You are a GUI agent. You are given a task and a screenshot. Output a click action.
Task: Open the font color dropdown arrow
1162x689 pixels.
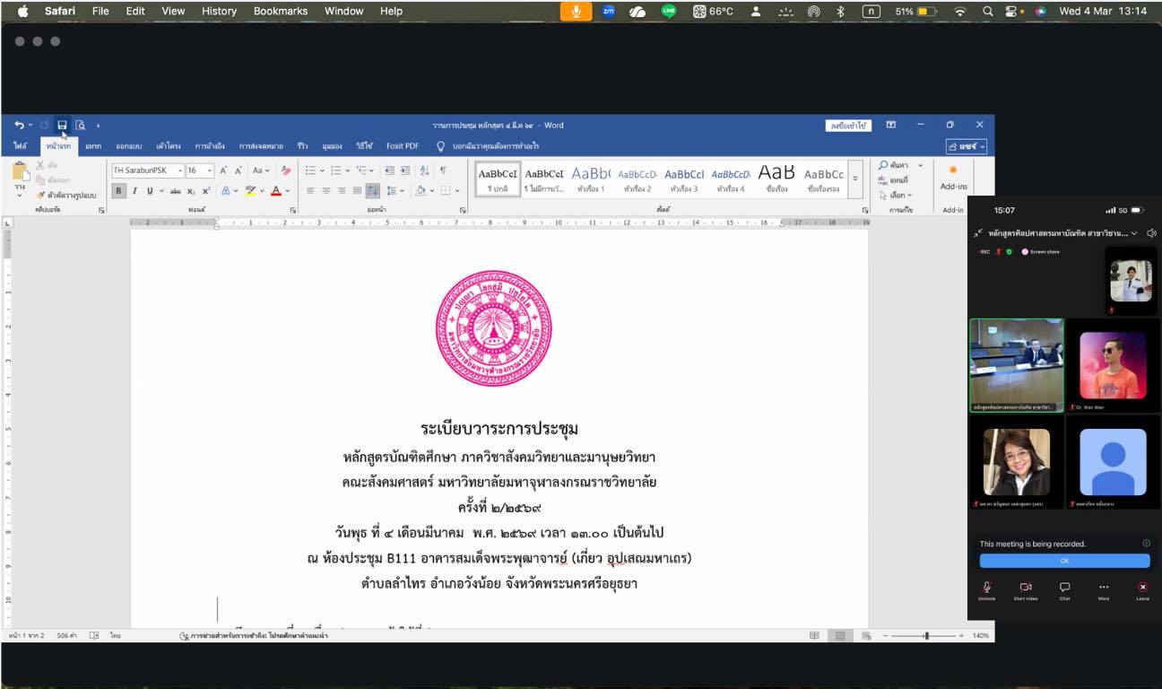(286, 190)
